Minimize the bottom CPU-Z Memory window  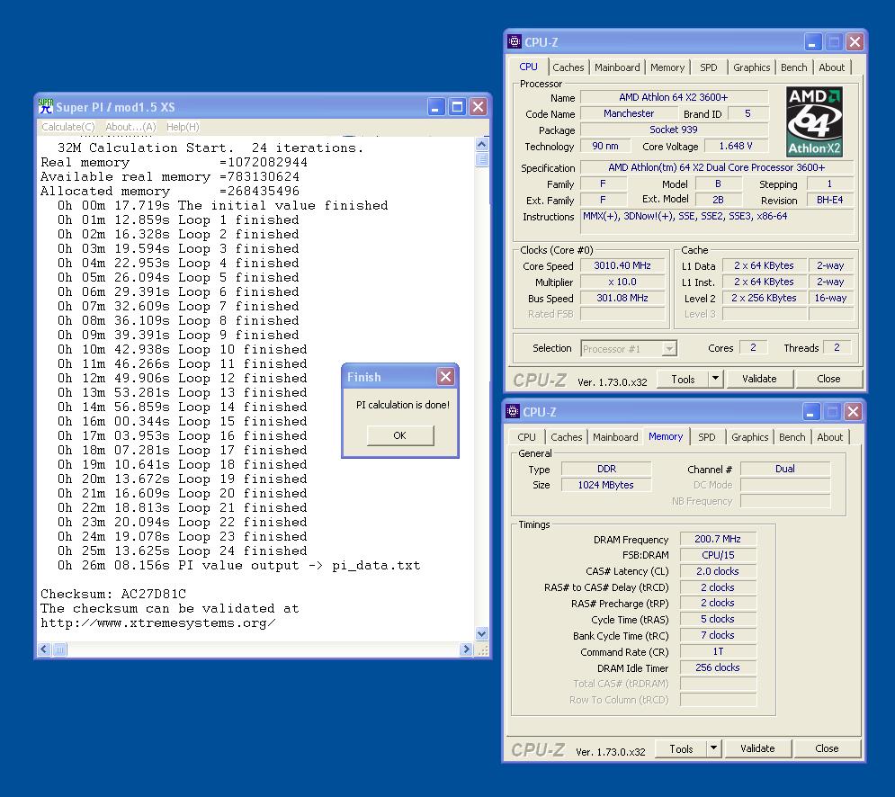pyautogui.click(x=811, y=412)
